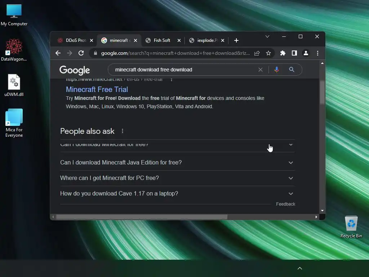Open Chrome three-dot menu
369x277 pixels.
(317, 53)
